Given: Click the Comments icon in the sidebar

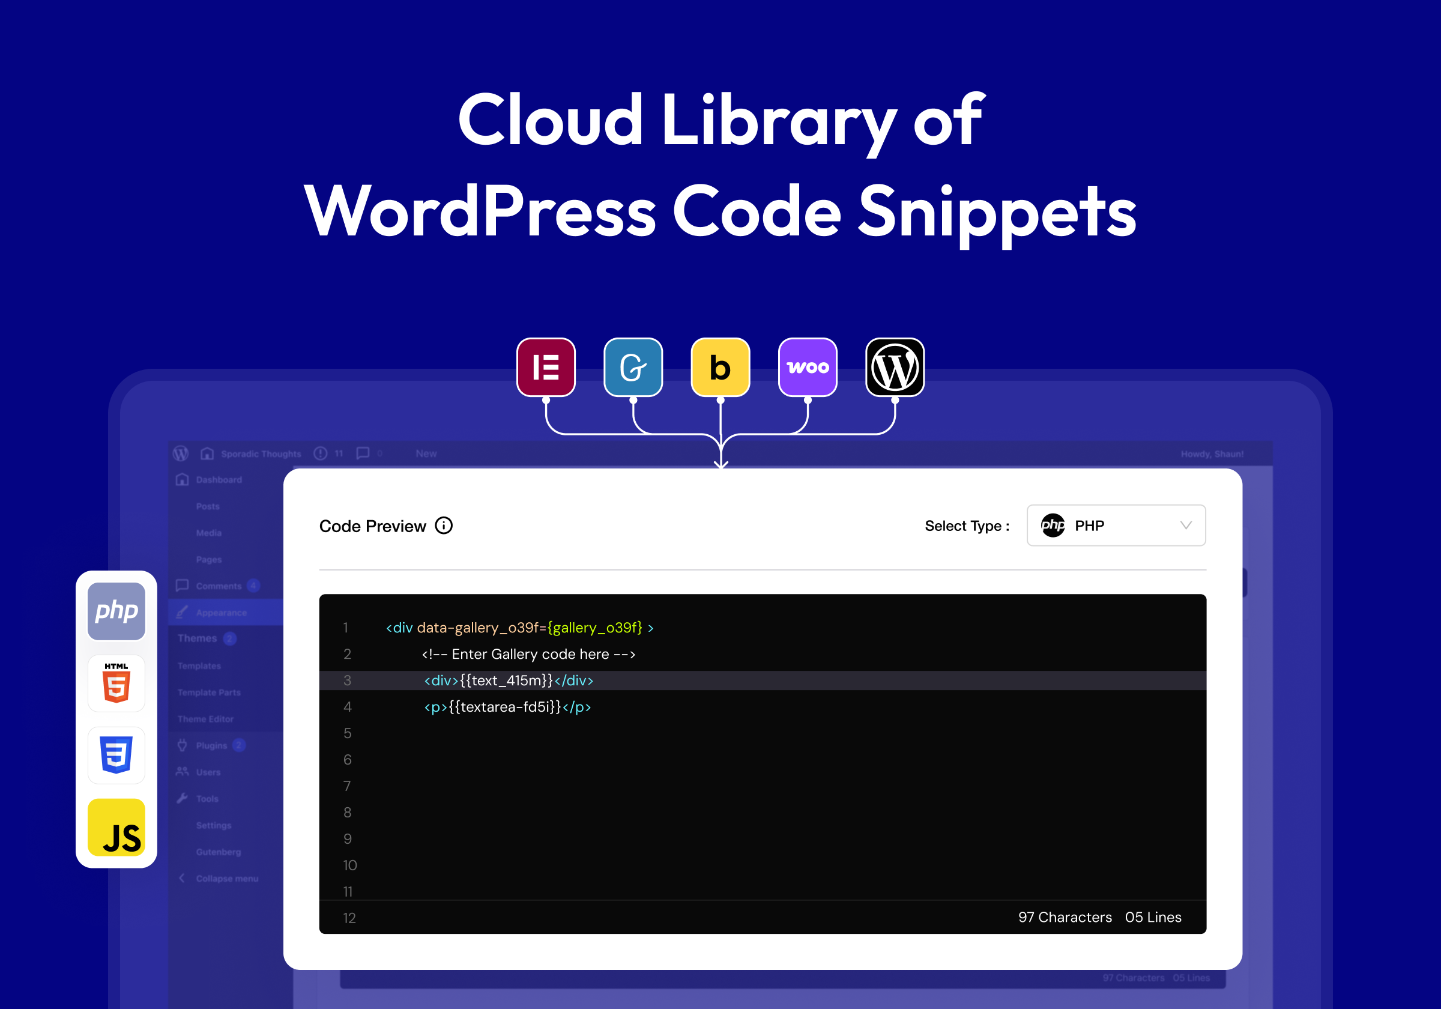Looking at the screenshot, I should (182, 585).
